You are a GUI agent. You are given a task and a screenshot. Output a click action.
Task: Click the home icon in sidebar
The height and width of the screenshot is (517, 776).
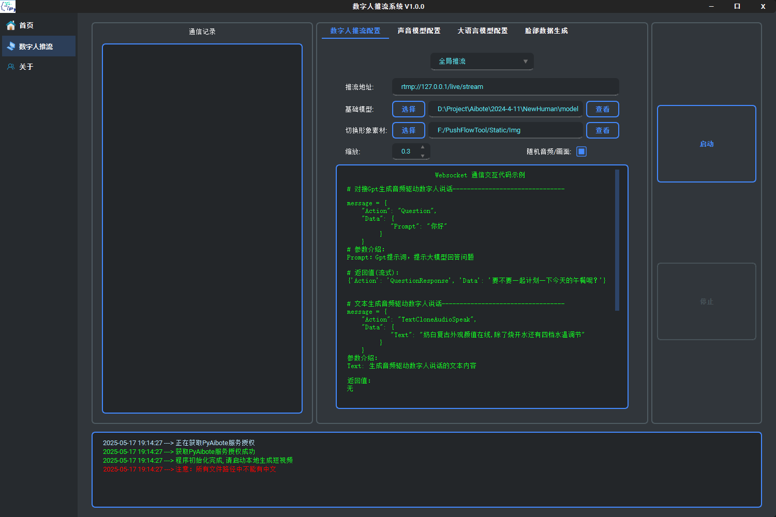[x=10, y=25]
